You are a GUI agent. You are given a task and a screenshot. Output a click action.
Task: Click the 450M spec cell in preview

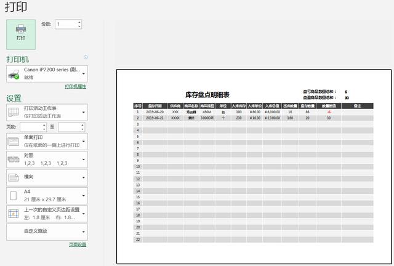click(207, 112)
